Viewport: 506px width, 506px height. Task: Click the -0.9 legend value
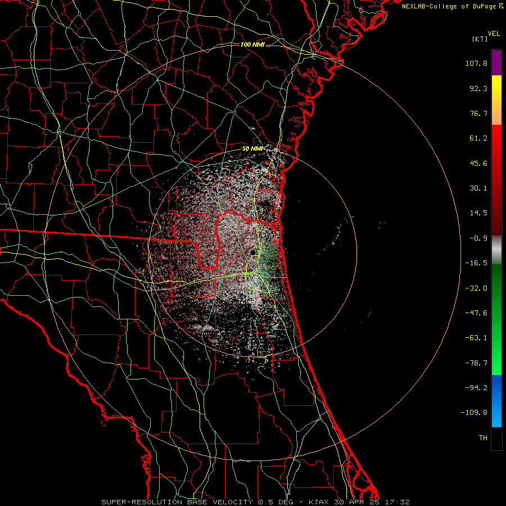[478, 238]
